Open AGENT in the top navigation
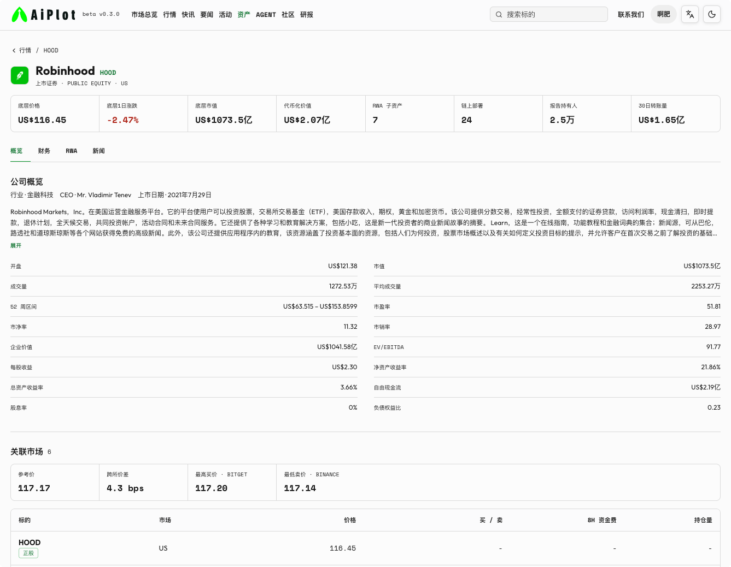The height and width of the screenshot is (567, 731). point(266,15)
